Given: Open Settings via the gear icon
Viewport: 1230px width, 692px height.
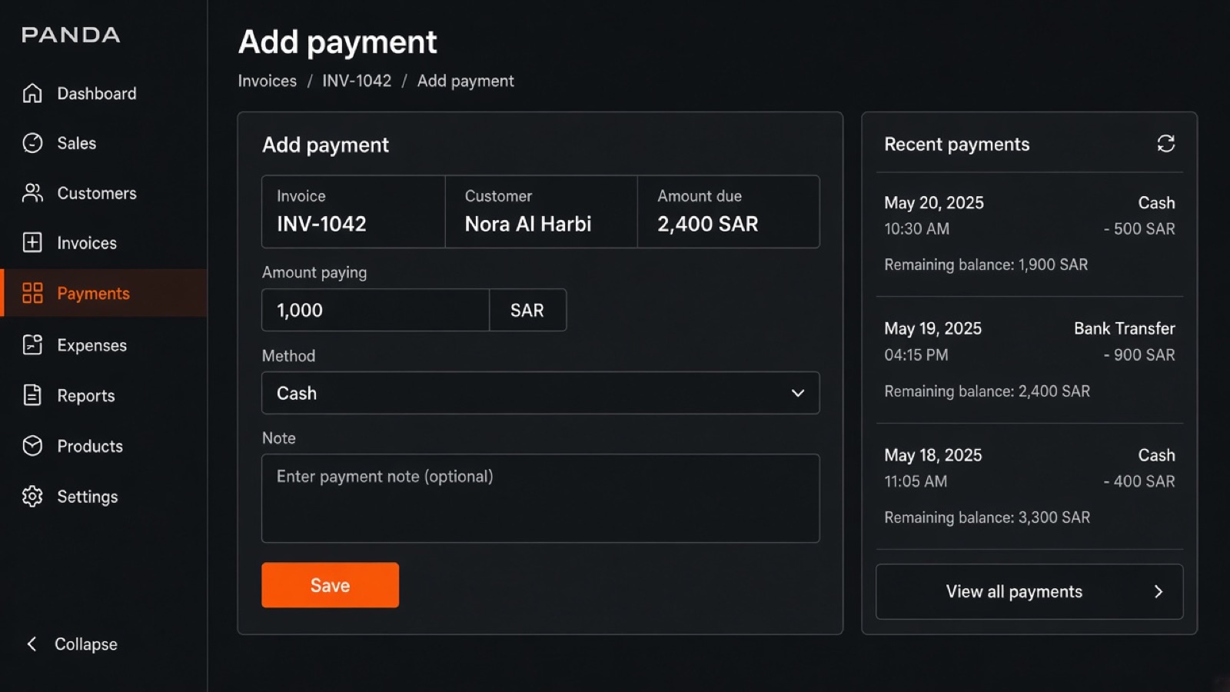Looking at the screenshot, I should (x=32, y=497).
